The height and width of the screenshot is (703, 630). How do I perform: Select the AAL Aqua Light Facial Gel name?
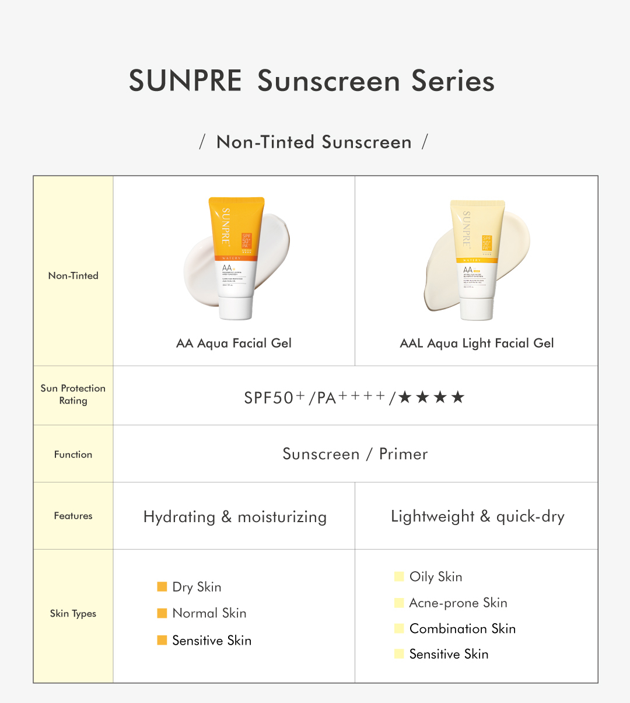tap(477, 343)
